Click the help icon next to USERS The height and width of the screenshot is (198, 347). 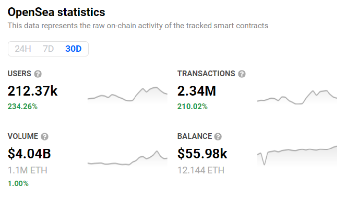coord(38,74)
